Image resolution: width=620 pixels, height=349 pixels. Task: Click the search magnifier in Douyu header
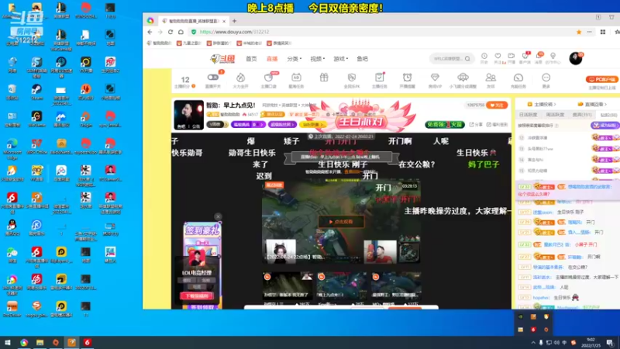click(467, 59)
